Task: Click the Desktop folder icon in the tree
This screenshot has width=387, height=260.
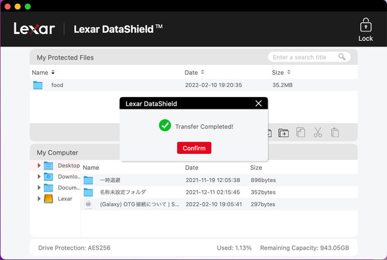Action: point(49,166)
